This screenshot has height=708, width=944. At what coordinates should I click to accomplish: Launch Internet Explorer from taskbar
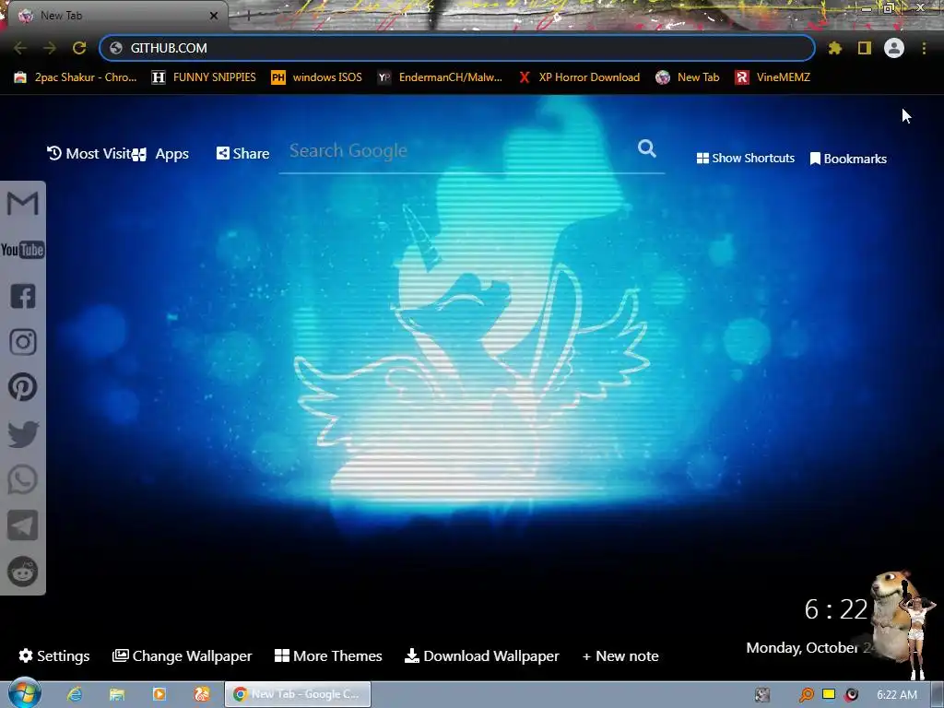(x=75, y=694)
